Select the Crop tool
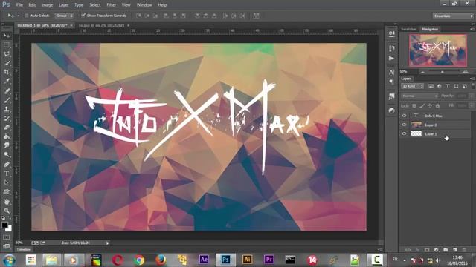The height and width of the screenshot is (267, 476). pyautogui.click(x=7, y=72)
